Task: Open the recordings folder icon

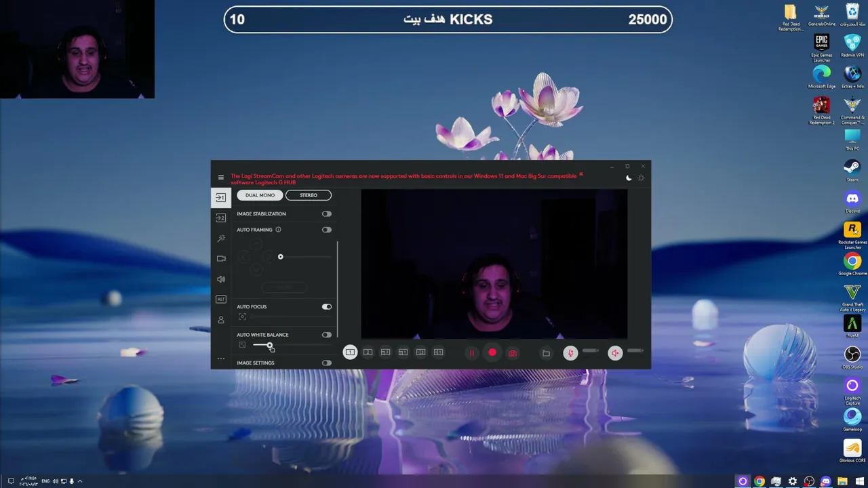Action: 546,353
